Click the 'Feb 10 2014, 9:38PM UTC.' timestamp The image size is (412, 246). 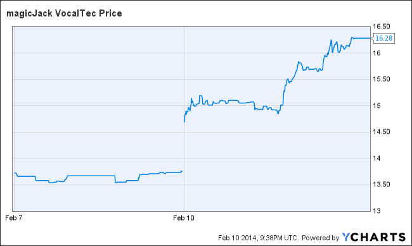[259, 238]
